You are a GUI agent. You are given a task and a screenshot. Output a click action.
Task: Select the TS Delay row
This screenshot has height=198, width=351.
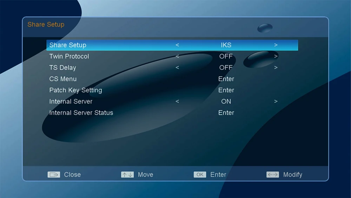pos(172,68)
